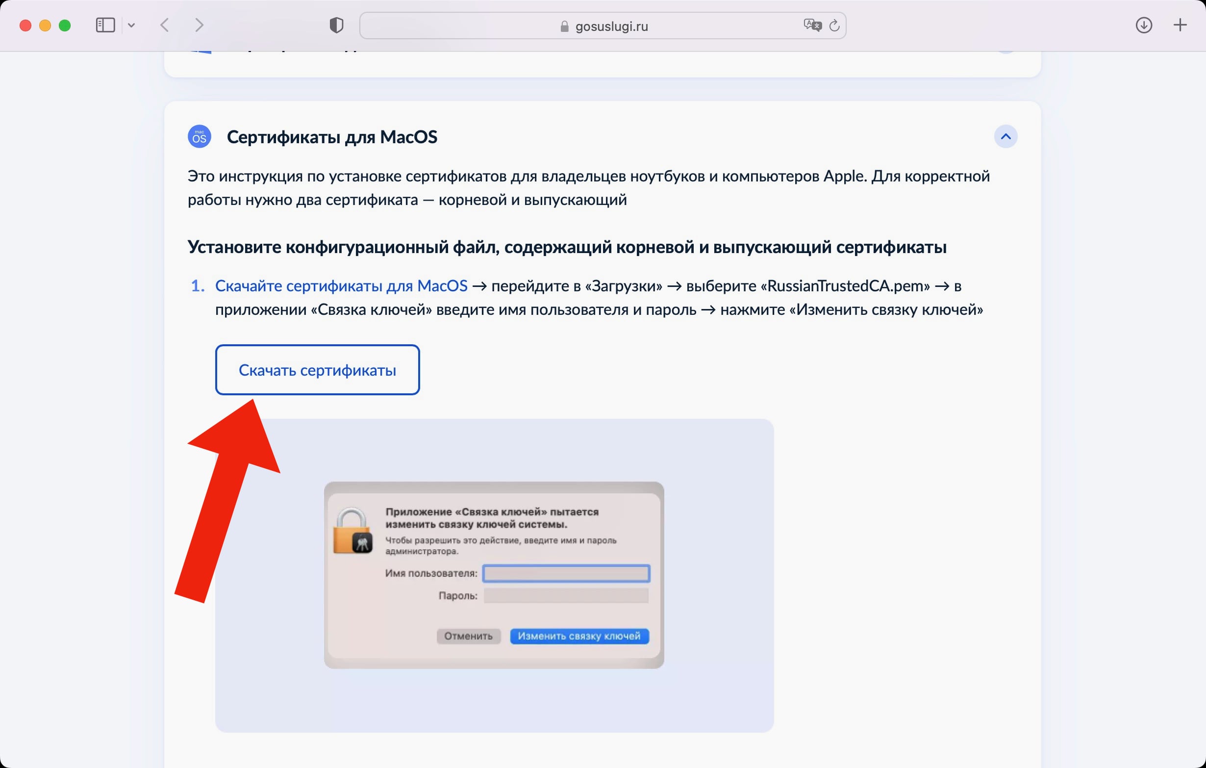Go forward to the next page
Image resolution: width=1206 pixels, height=768 pixels.
pos(199,25)
